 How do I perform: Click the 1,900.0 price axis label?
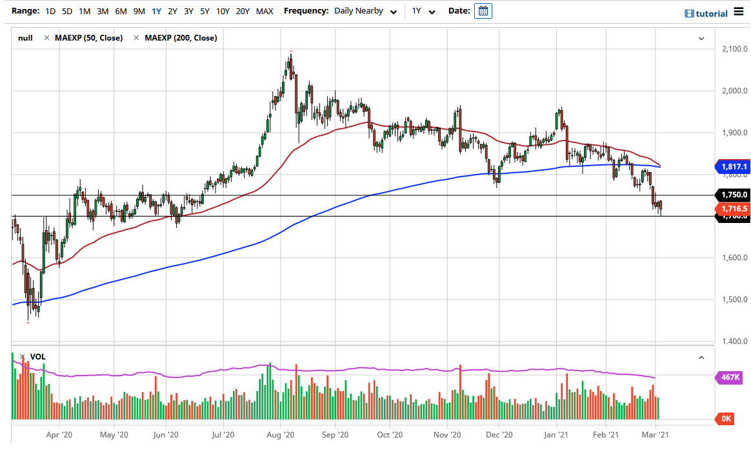tap(735, 133)
